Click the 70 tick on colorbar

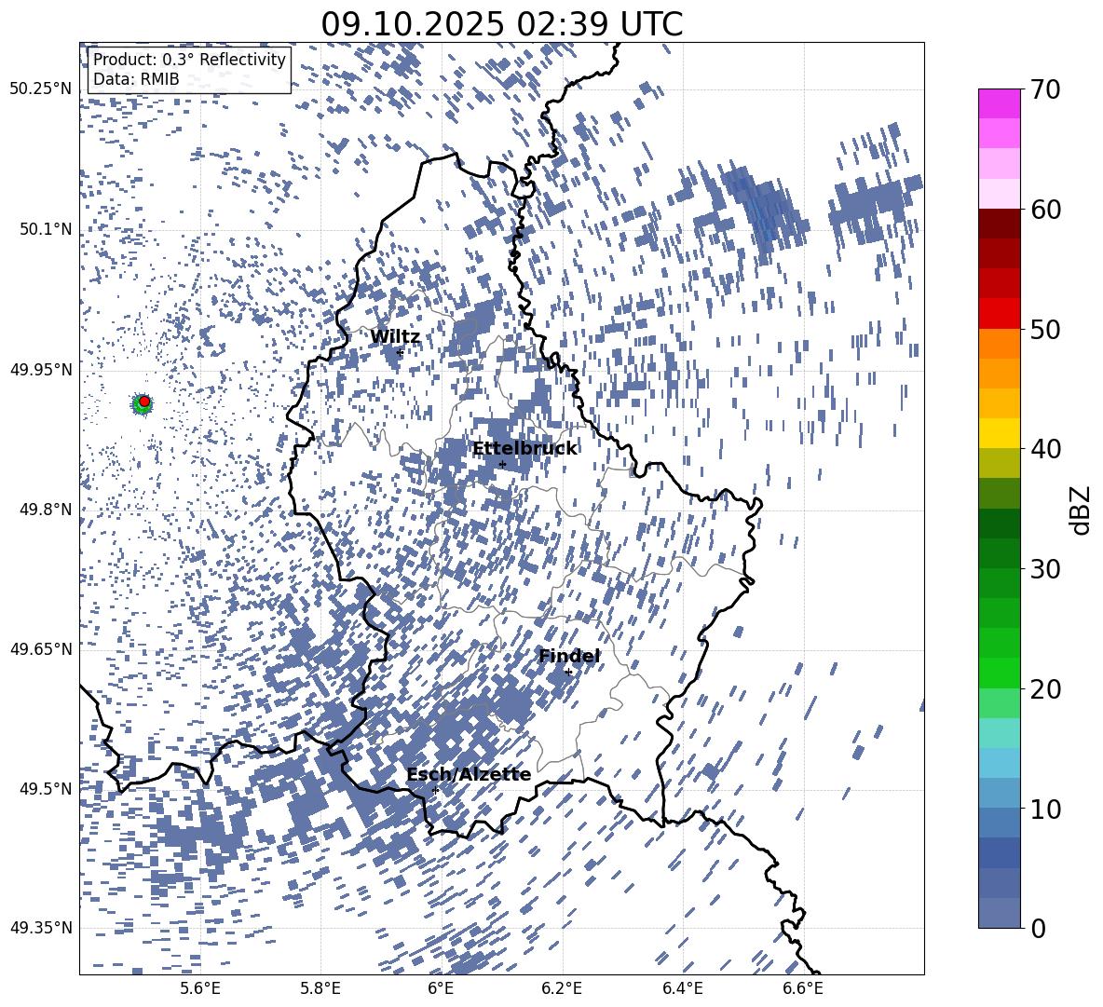1046,89
